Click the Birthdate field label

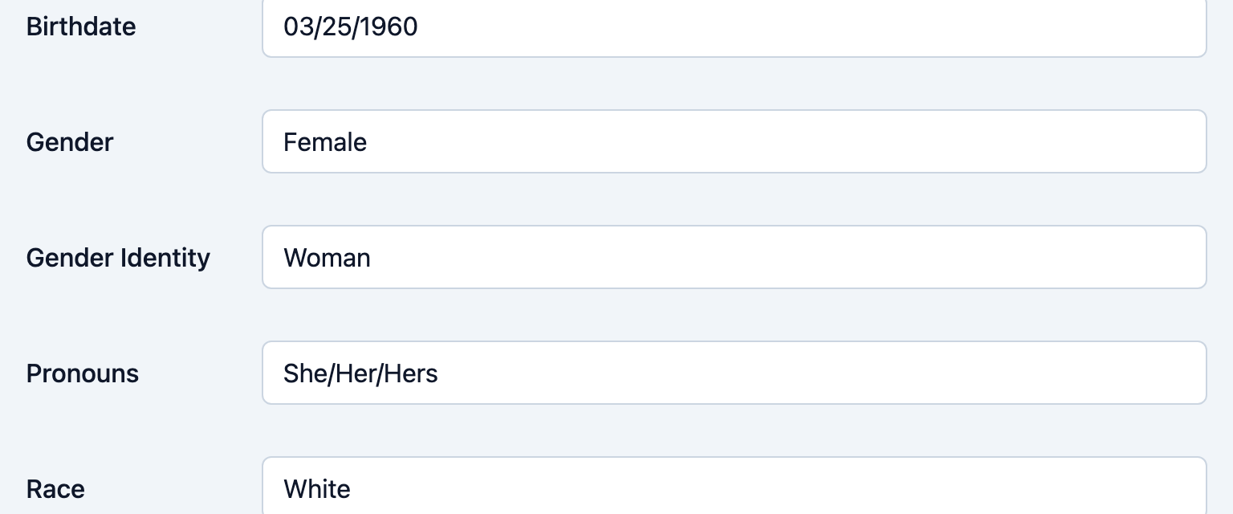click(81, 27)
